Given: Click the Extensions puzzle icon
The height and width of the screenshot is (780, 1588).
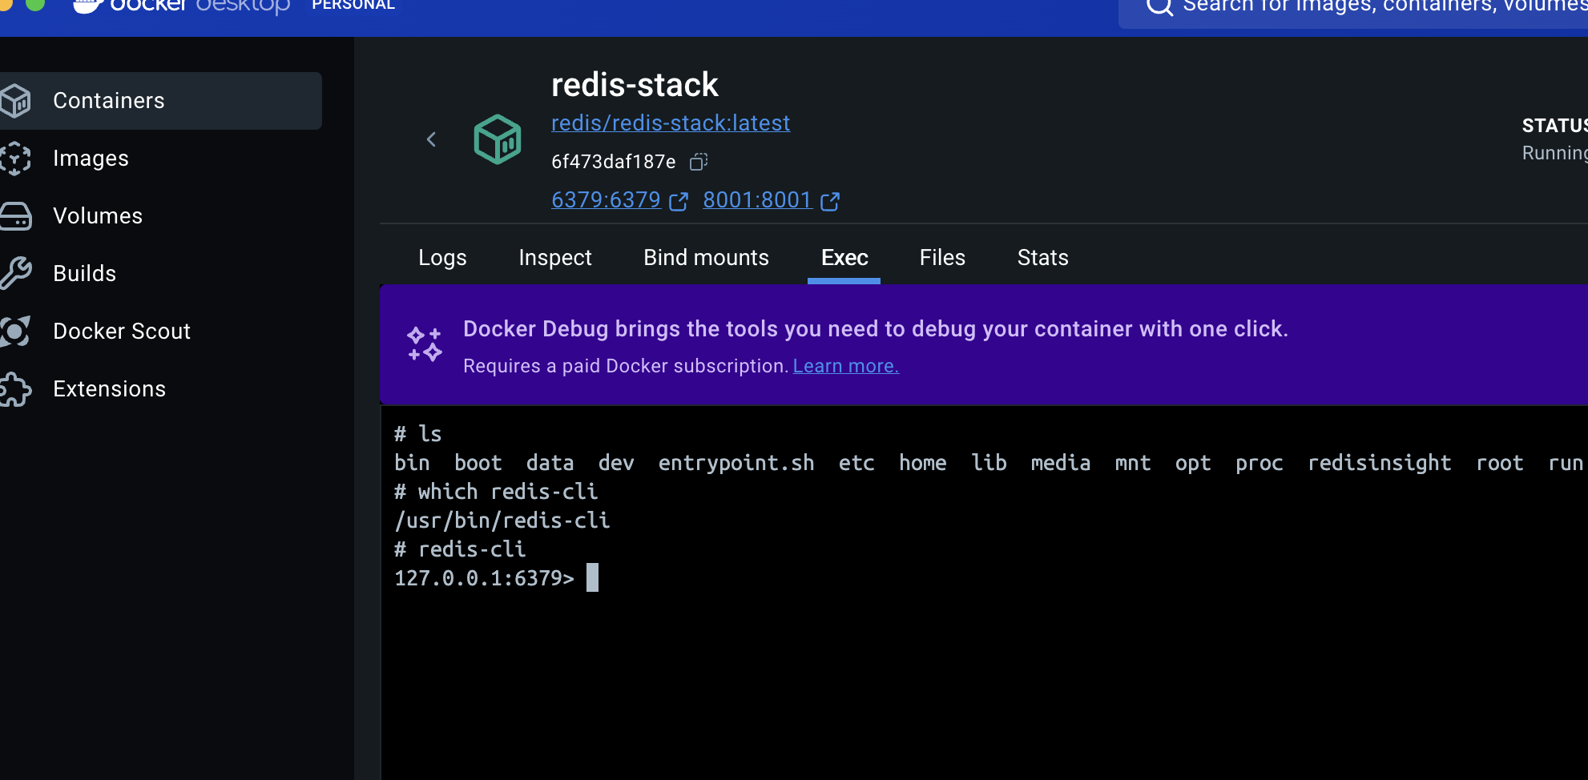Looking at the screenshot, I should point(14,389).
